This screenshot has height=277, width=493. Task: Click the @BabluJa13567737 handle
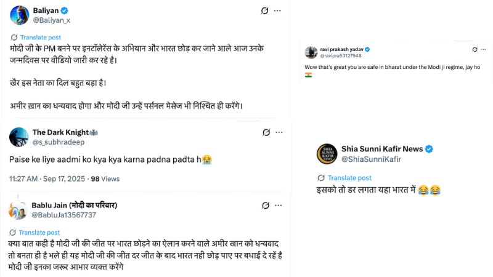click(63, 215)
